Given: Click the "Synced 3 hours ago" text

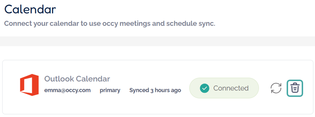Looking at the screenshot, I should 155,90.
